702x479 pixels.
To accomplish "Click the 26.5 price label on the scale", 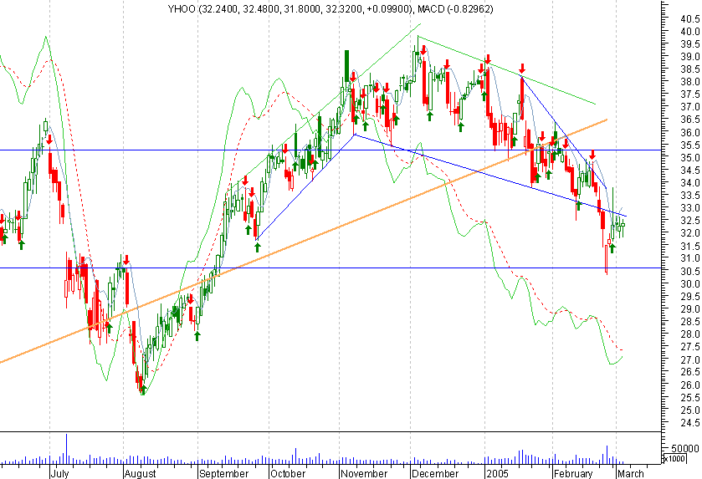I will point(690,372).
